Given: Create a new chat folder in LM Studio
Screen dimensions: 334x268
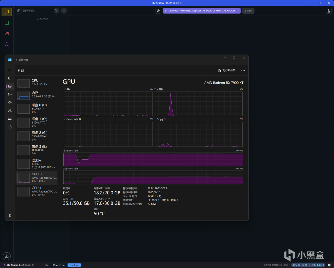Looking at the screenshot, I should click(56, 11).
